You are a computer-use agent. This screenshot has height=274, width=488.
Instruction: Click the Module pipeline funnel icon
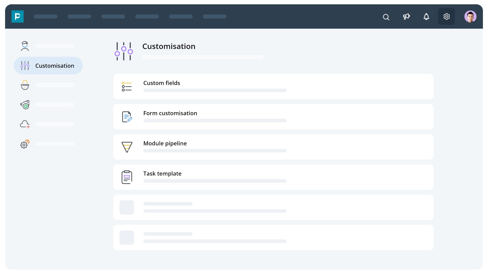pos(127,147)
